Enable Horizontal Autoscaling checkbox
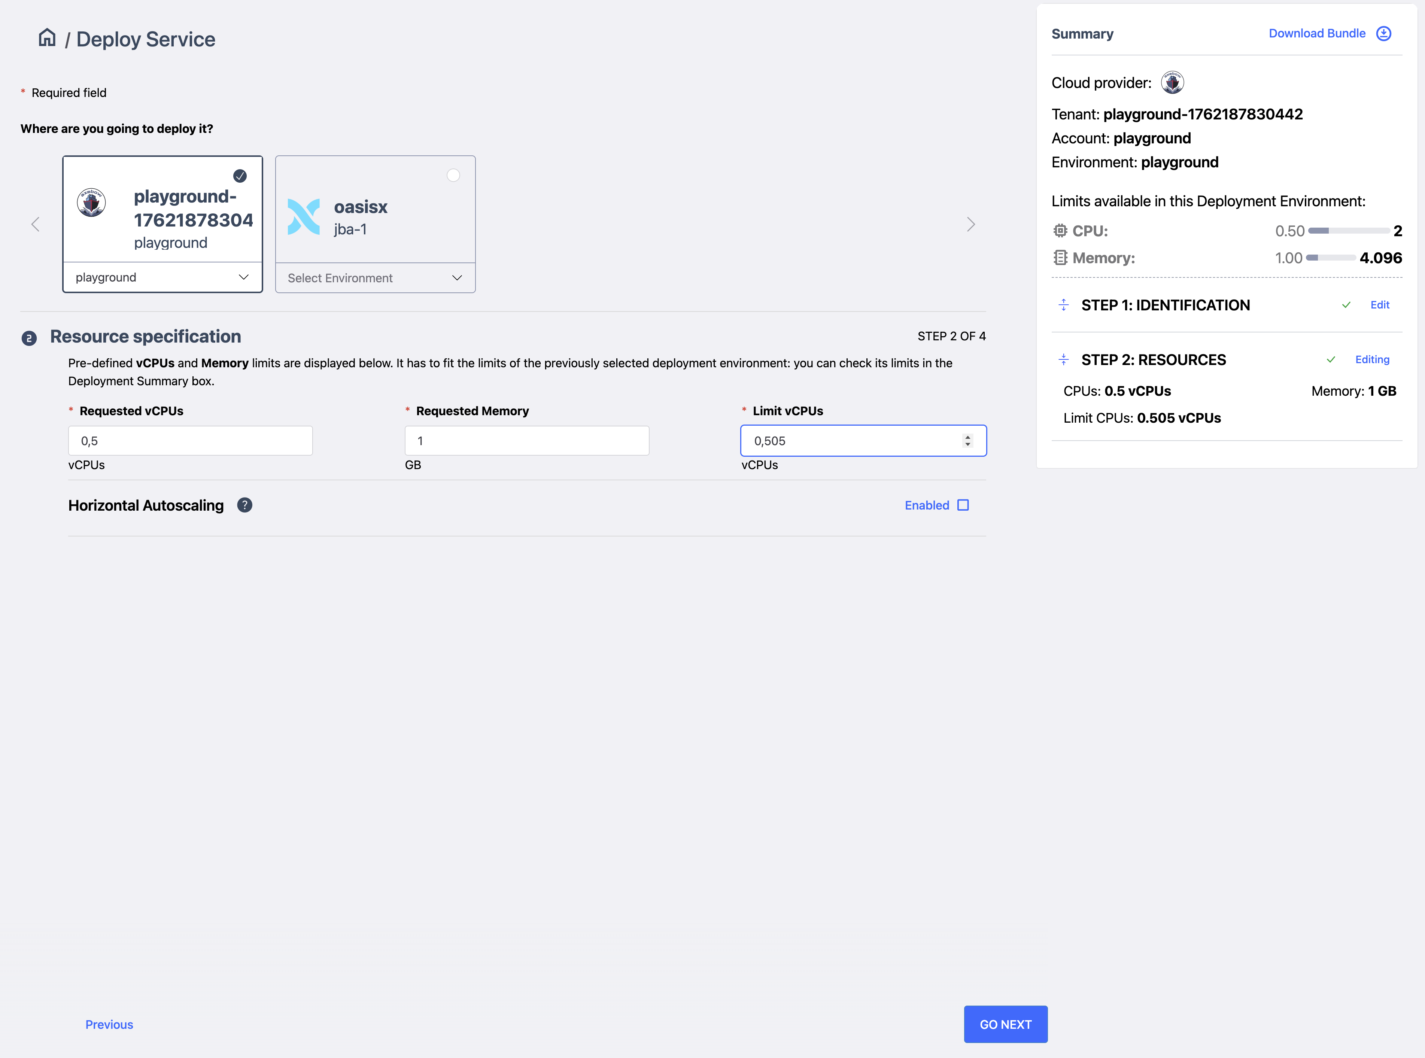Screen dimensions: 1425x1058 coord(963,505)
